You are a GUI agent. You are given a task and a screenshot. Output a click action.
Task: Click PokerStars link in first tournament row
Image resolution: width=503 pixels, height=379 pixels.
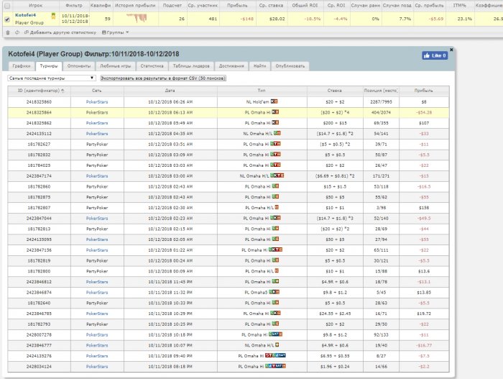point(97,102)
